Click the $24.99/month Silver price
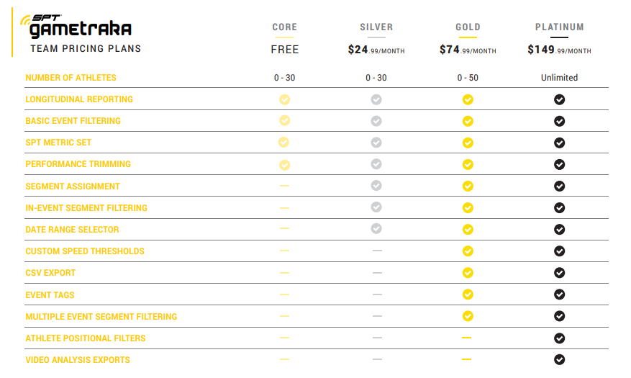This screenshot has width=631, height=378. tap(376, 50)
